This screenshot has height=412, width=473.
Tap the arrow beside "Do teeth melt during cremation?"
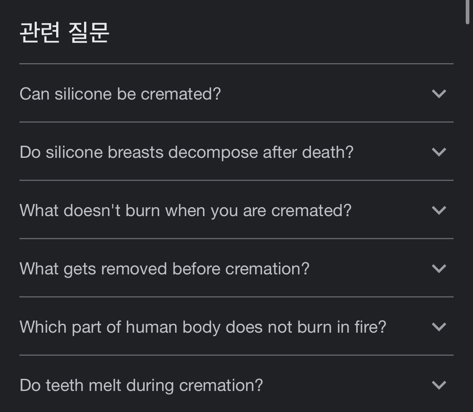[439, 385]
